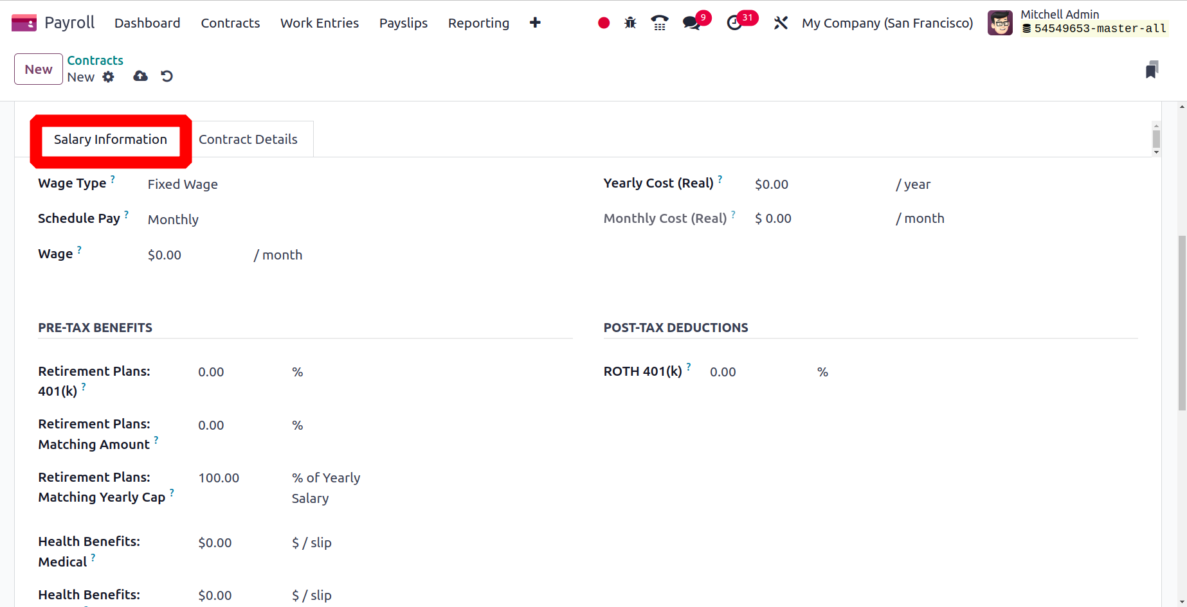Click the Wage amount input field

pos(195,255)
